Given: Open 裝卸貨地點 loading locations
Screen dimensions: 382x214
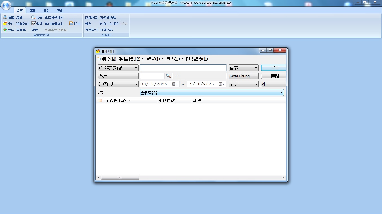Looking at the screenshot, I should coord(107,17).
